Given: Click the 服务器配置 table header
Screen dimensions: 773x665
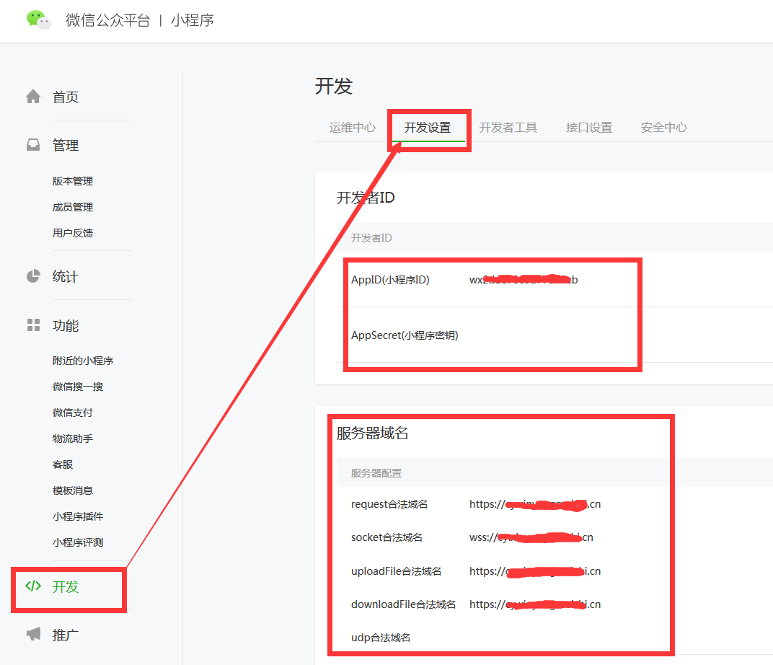Looking at the screenshot, I should pyautogui.click(x=376, y=473).
